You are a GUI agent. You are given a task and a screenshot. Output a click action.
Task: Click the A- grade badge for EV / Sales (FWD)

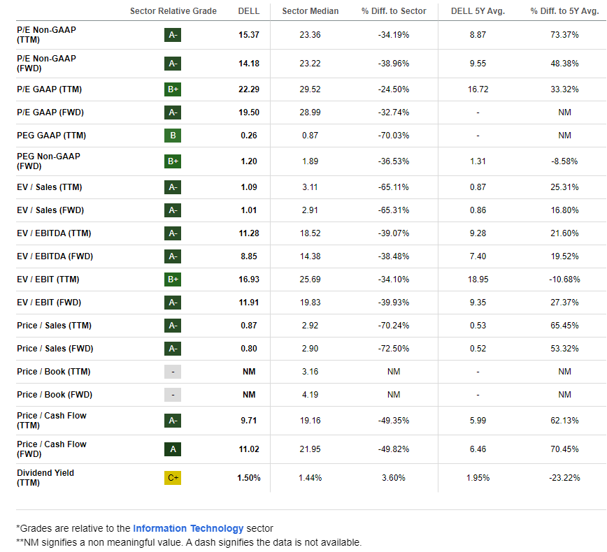click(173, 210)
